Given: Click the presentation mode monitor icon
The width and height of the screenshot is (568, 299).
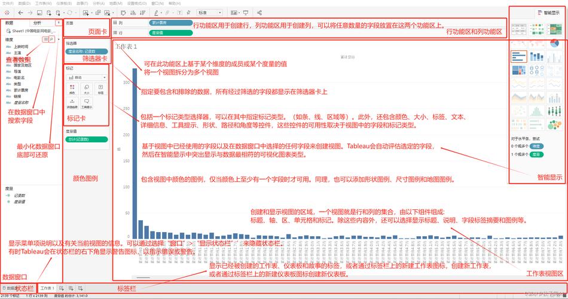Looking at the screenshot, I should coord(246,13).
